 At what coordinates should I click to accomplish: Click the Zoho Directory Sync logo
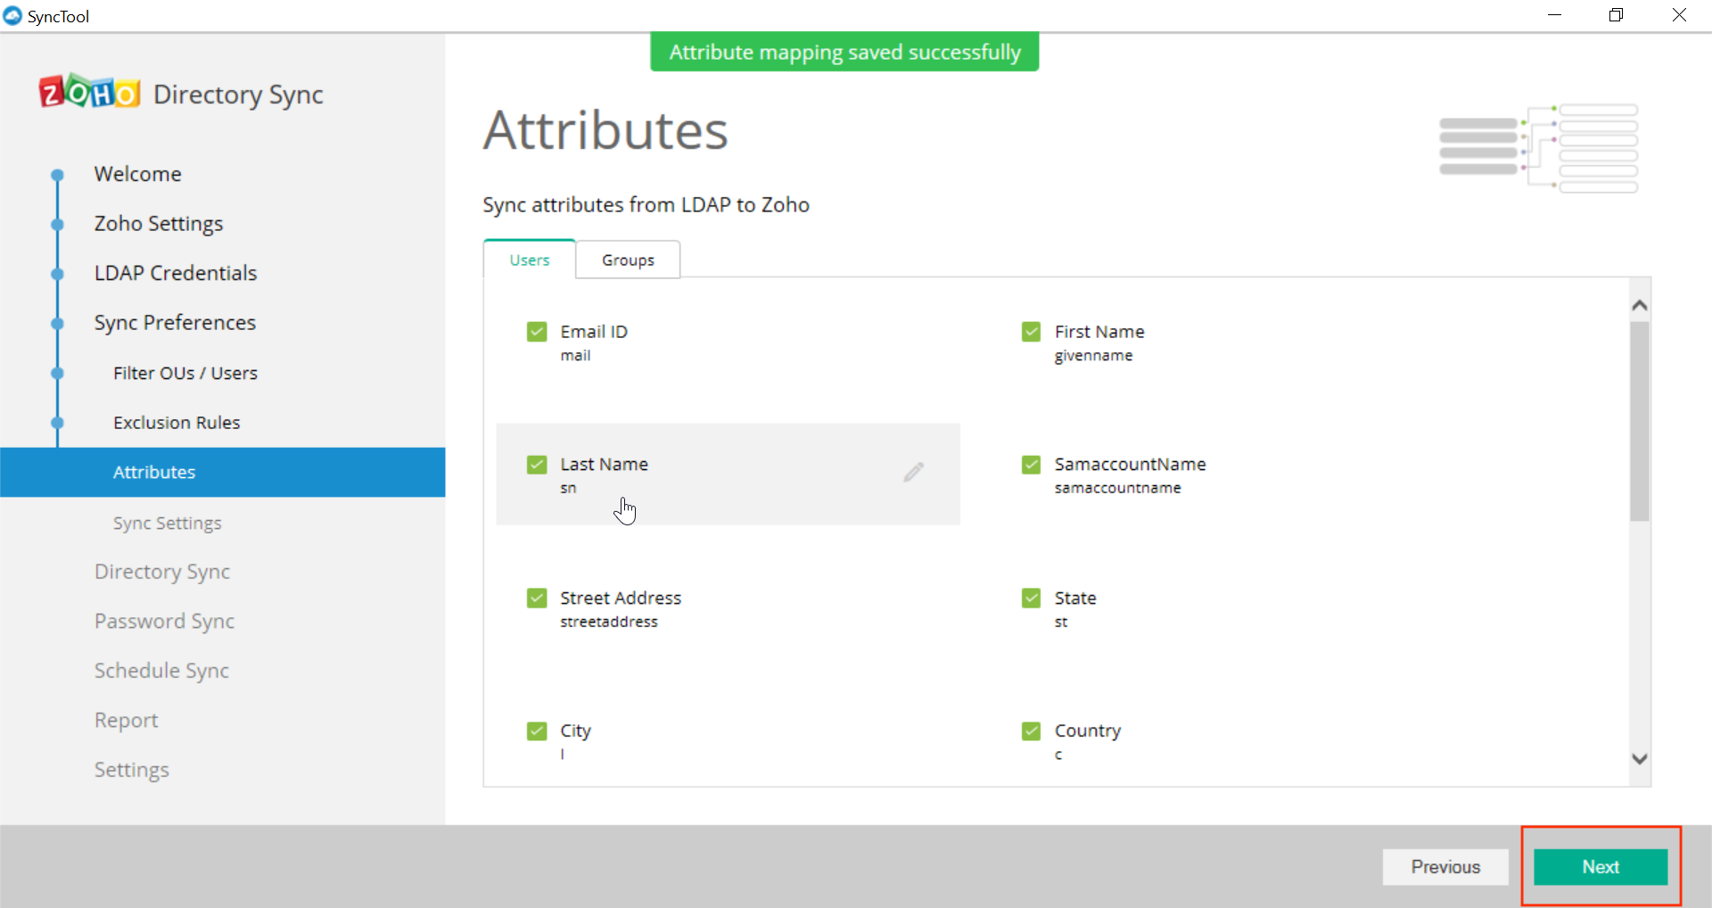pos(88,93)
